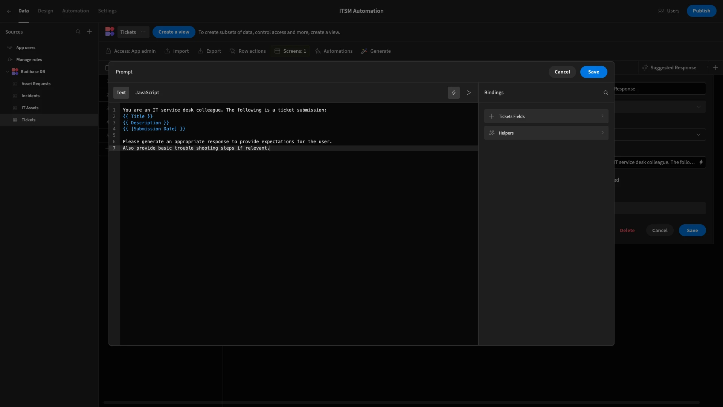Expand Helpers bindings

click(546, 133)
